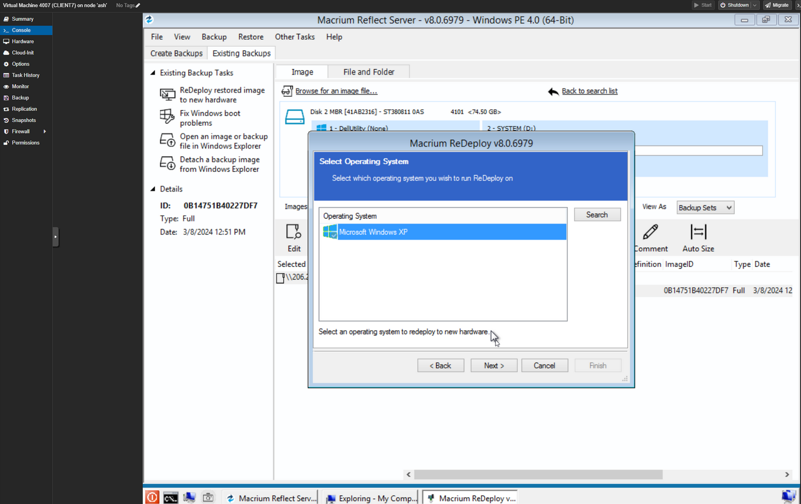Click the Type column header
This screenshot has height=504, width=801.
pyautogui.click(x=742, y=264)
